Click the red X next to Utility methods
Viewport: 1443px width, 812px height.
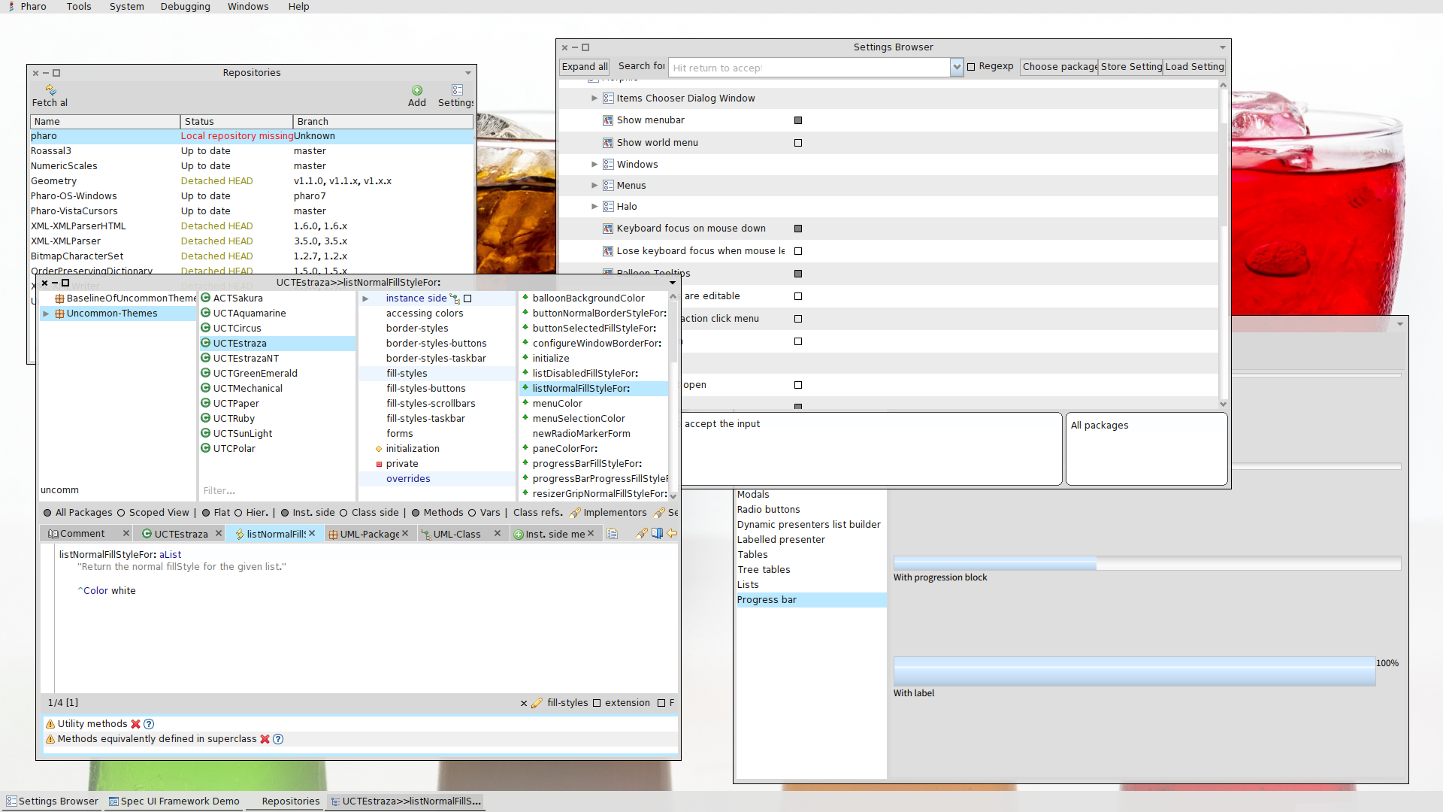(135, 724)
